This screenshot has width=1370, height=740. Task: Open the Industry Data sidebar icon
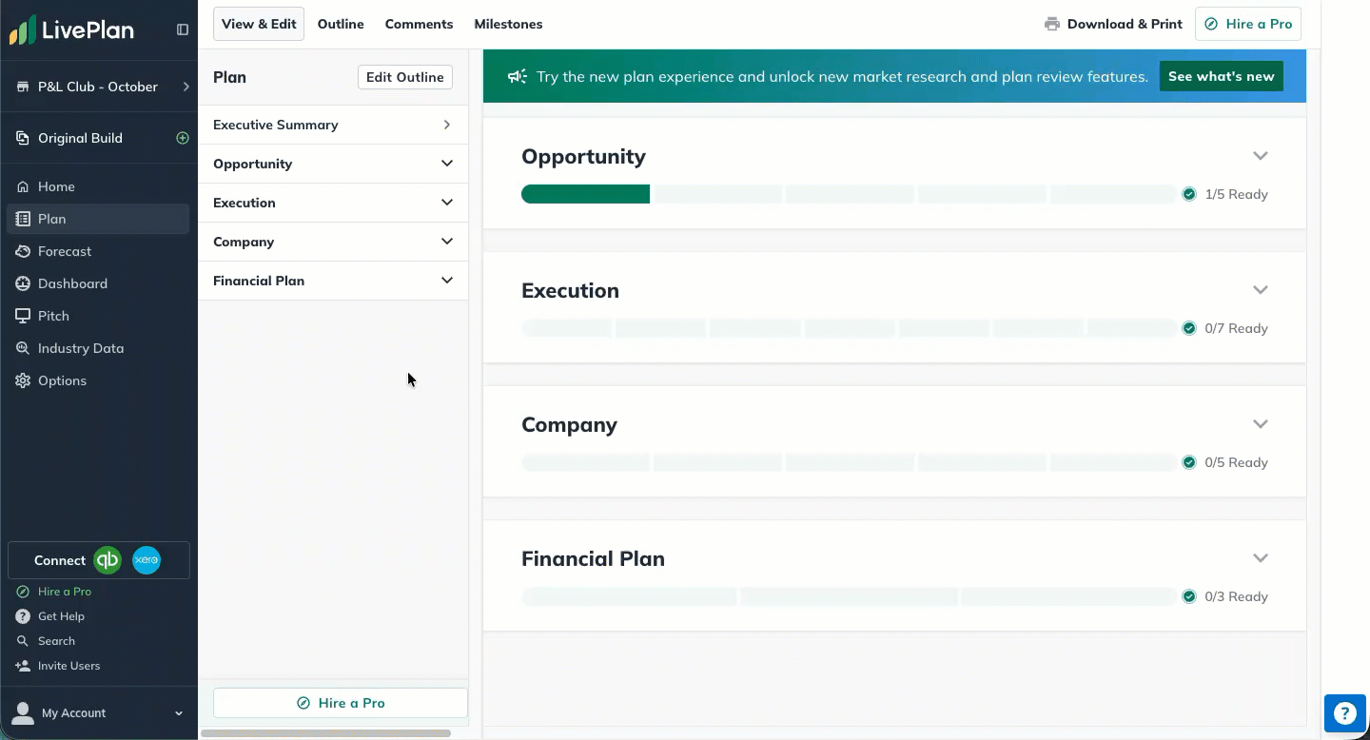pos(23,348)
